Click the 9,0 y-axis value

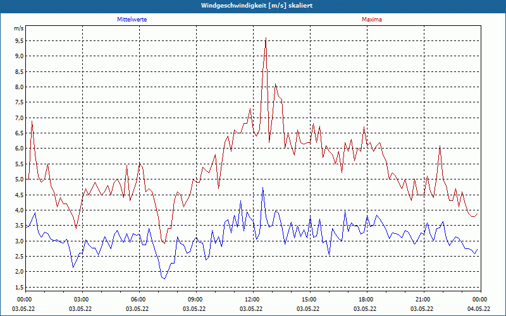[20, 56]
